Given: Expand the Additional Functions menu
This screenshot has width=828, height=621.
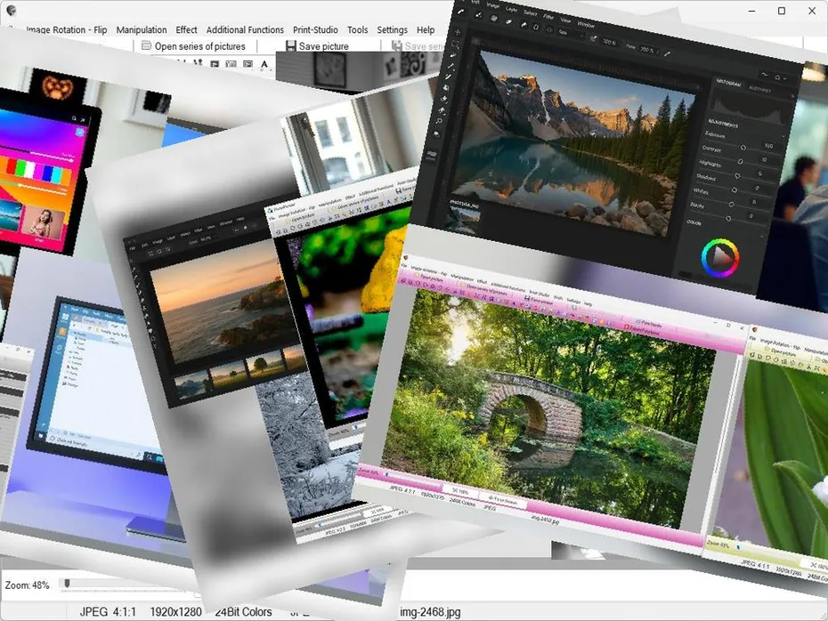Looking at the screenshot, I should 245,29.
